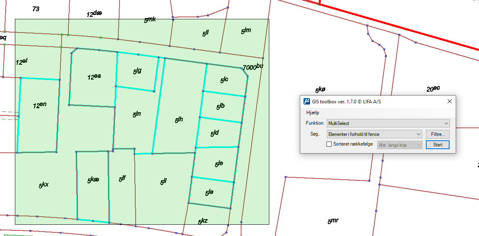Image resolution: width=479 pixels, height=236 pixels.
Task: Click parcel 5le on the map
Action: click(x=219, y=164)
